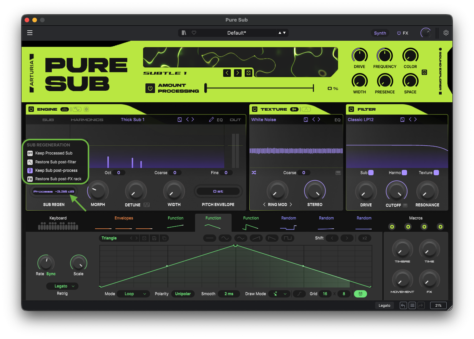Go to next Sound Explorer variation
The height and width of the screenshot is (339, 474).
click(238, 73)
